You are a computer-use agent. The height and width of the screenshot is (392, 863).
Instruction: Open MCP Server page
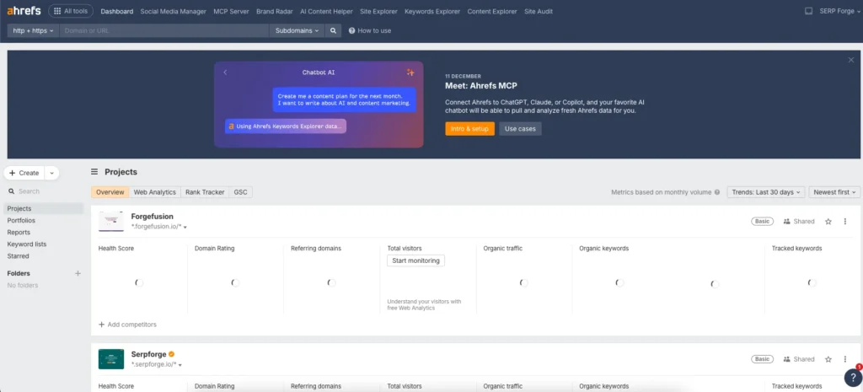[x=231, y=11]
